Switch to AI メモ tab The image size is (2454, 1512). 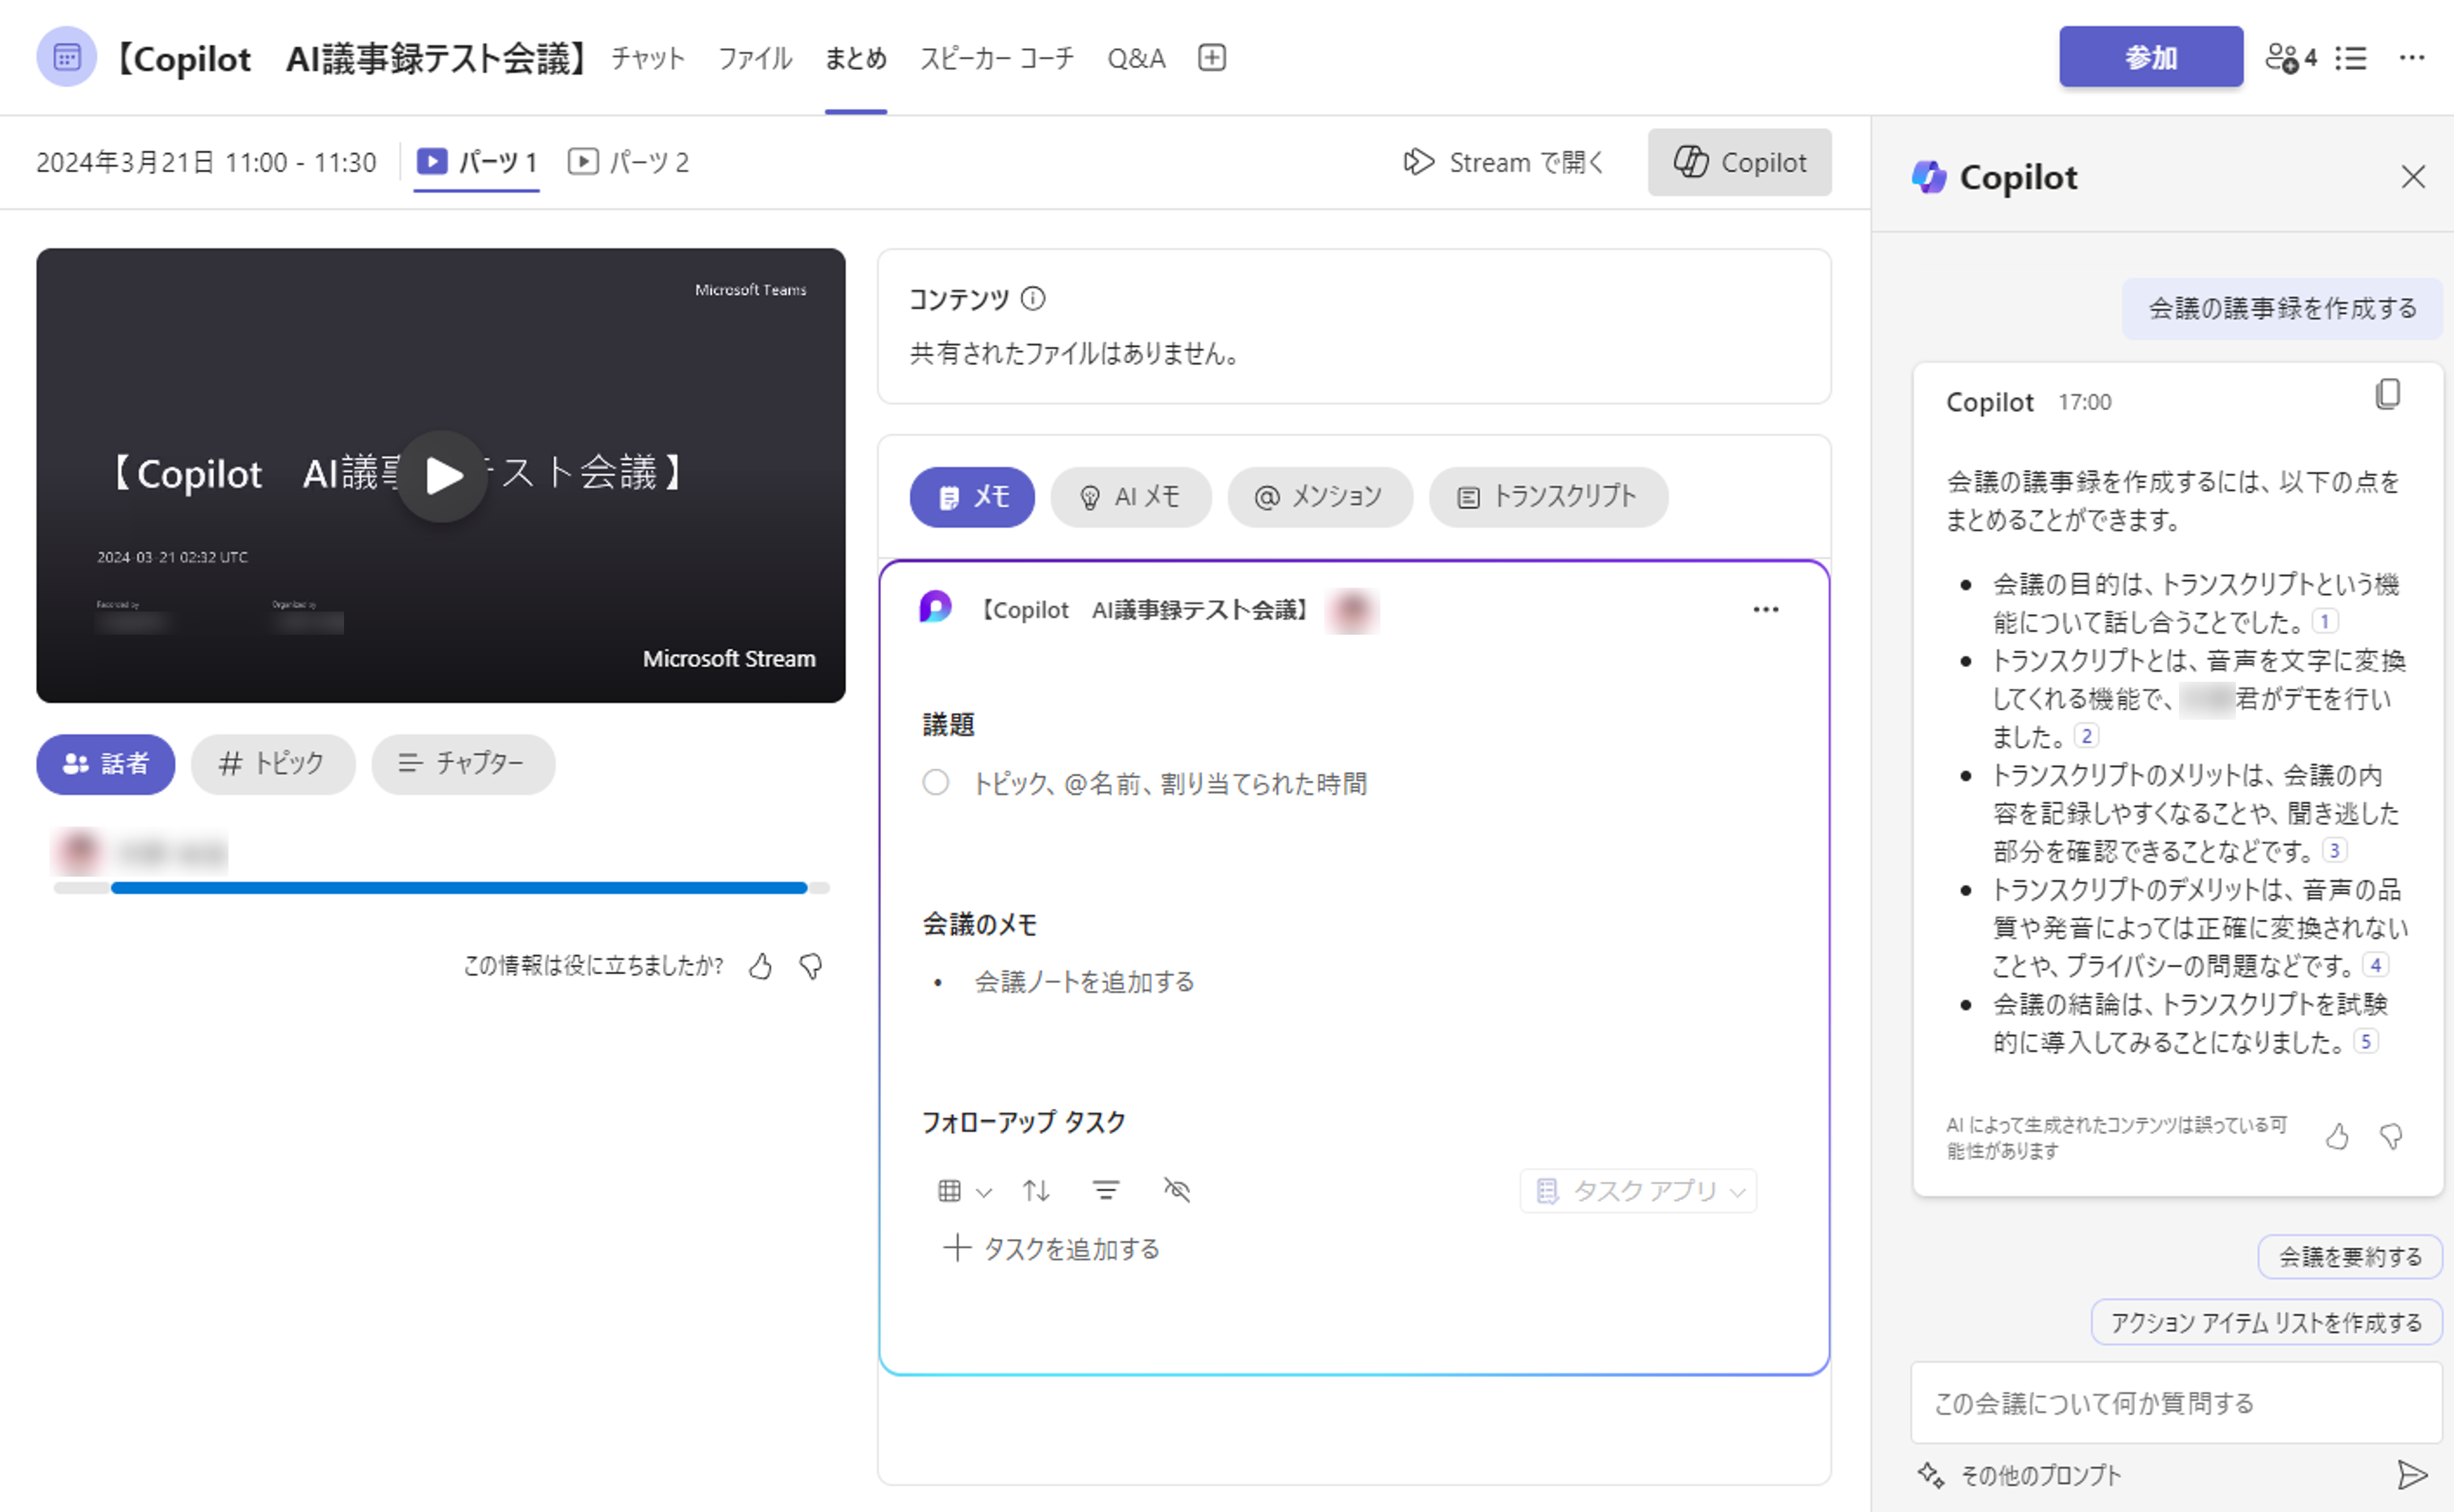[1131, 497]
